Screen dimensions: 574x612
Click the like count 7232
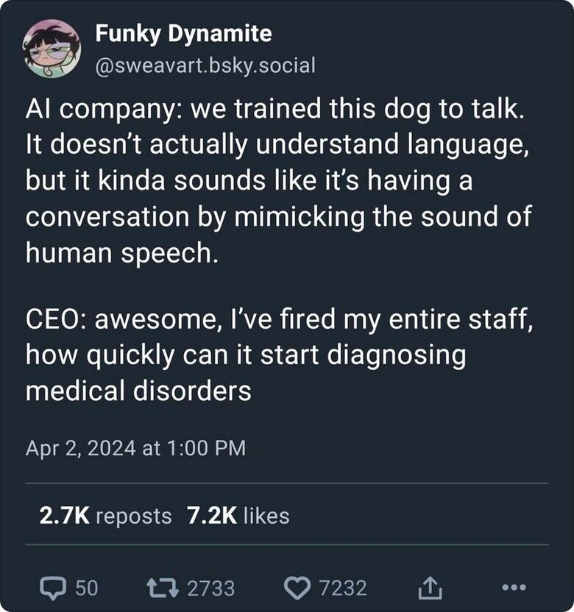click(x=341, y=588)
